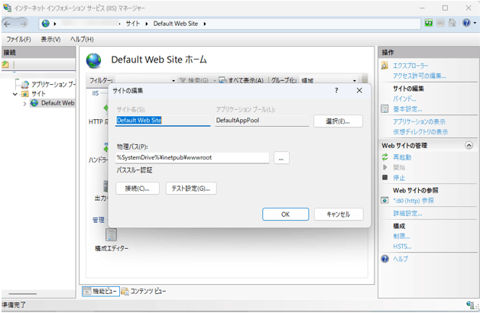Click the 制限... link
This screenshot has height=313, width=480.
pos(401,236)
